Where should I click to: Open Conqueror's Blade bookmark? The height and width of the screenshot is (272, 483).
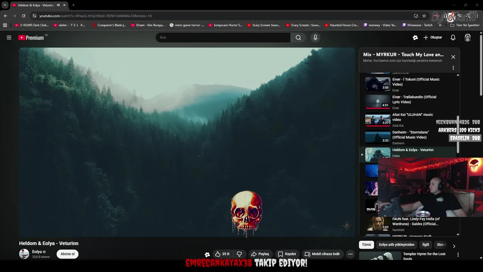[x=109, y=25]
